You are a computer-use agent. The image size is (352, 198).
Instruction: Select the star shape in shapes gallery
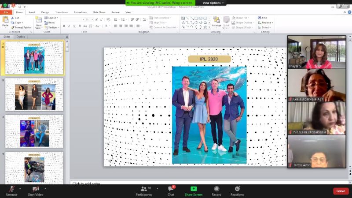[205, 27]
